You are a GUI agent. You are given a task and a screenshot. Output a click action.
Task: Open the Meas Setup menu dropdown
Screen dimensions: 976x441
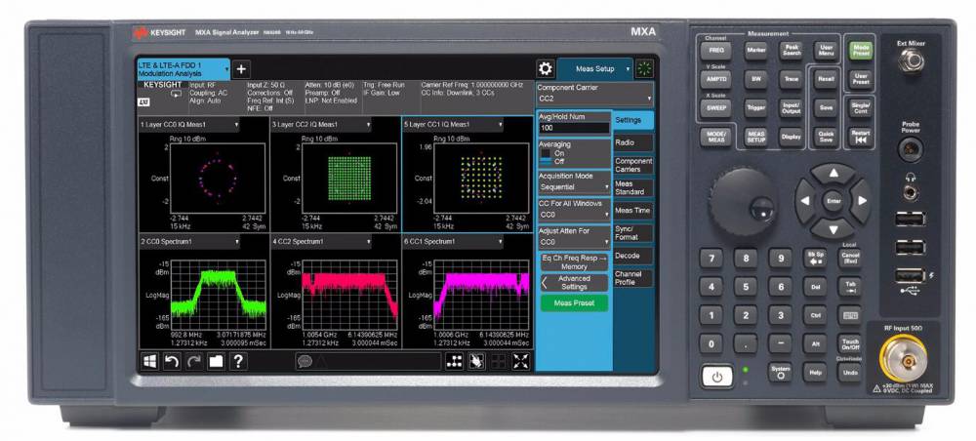(595, 69)
